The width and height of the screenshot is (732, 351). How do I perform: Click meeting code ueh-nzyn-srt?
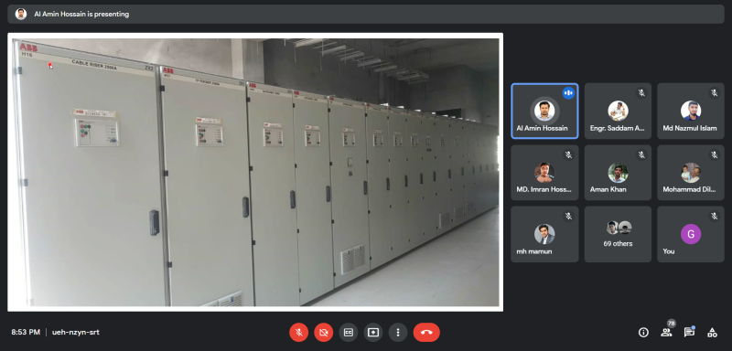coord(76,333)
